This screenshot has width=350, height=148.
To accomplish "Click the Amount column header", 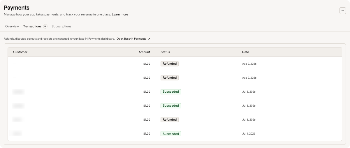I will [x=144, y=52].
